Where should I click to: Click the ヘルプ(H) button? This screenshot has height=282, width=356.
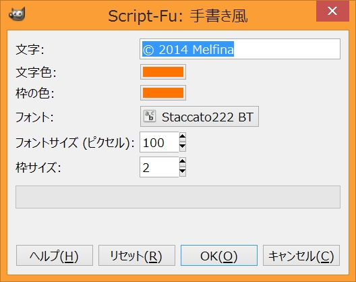(x=55, y=256)
